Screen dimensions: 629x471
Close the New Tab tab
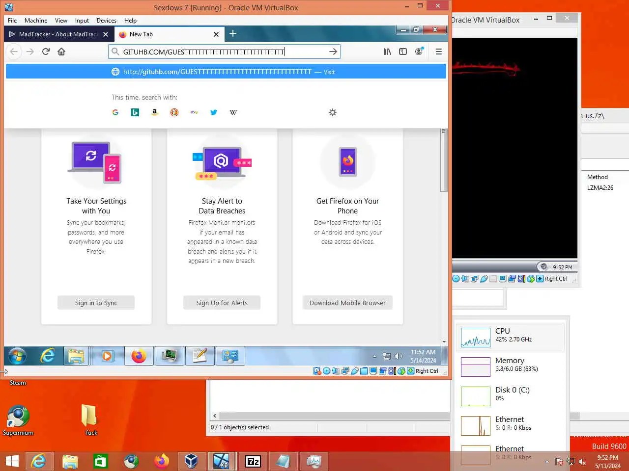point(216,34)
